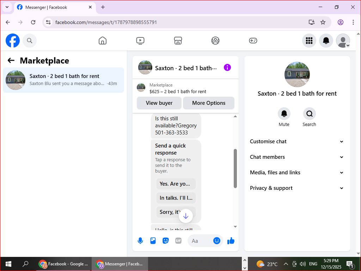
Task: Click the More Options button
Action: click(209, 103)
